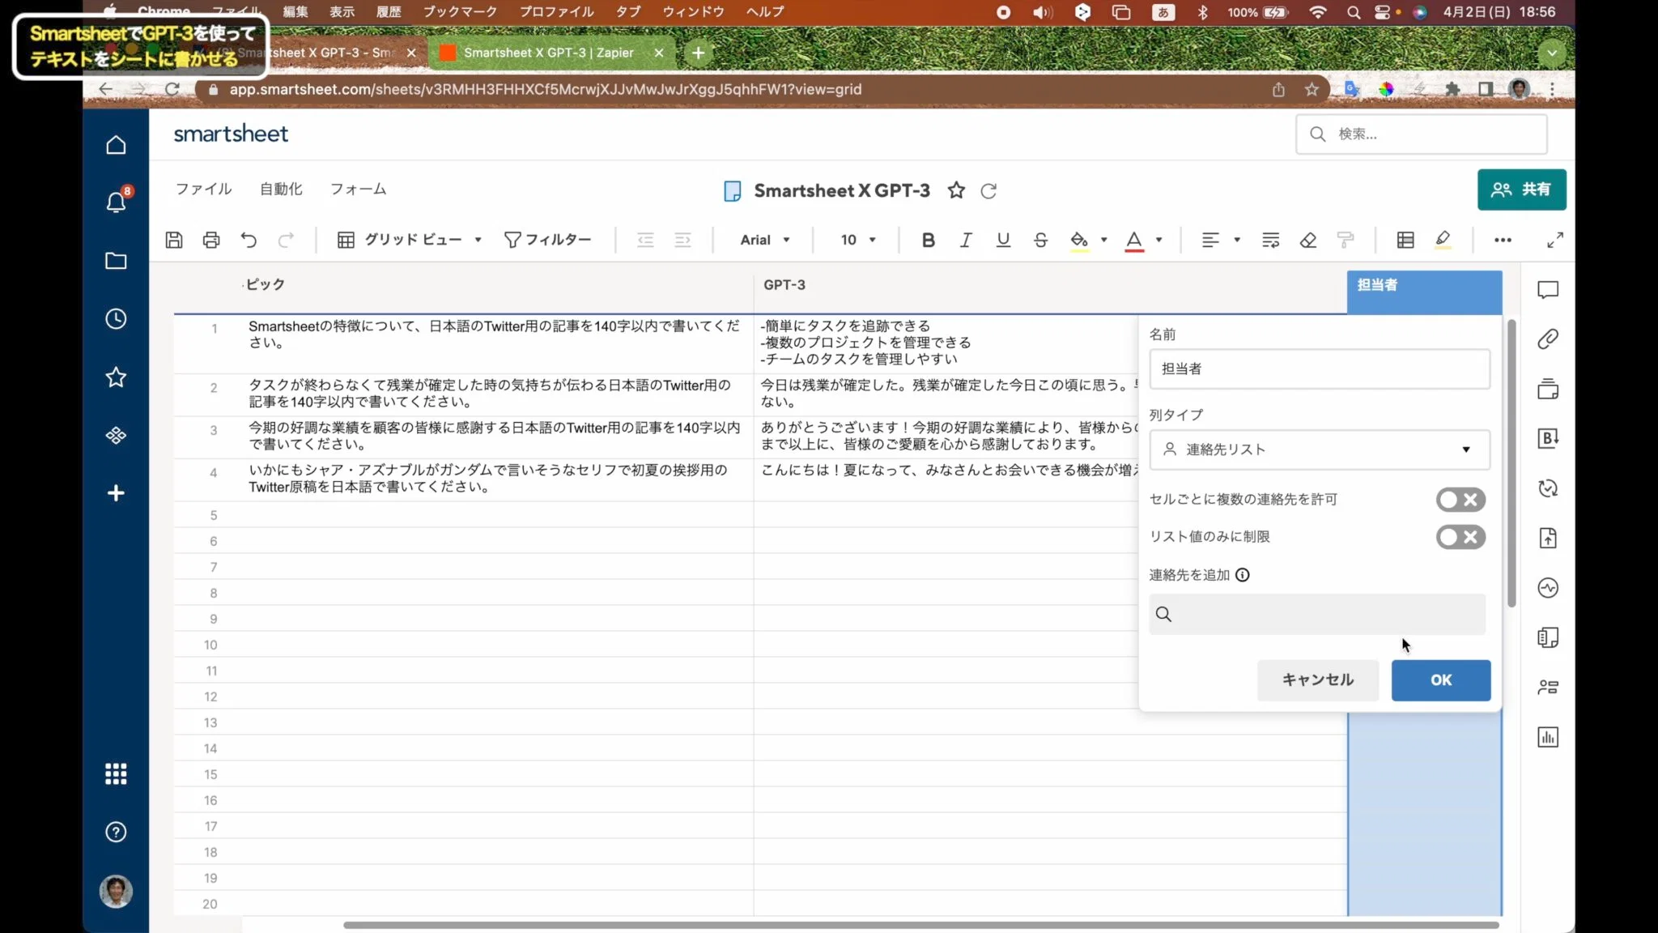
Task: Click the expand full screen icon
Action: click(1554, 240)
